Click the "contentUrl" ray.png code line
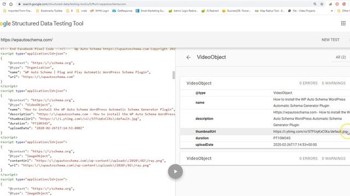The height and width of the screenshot is (196, 350). point(87,161)
